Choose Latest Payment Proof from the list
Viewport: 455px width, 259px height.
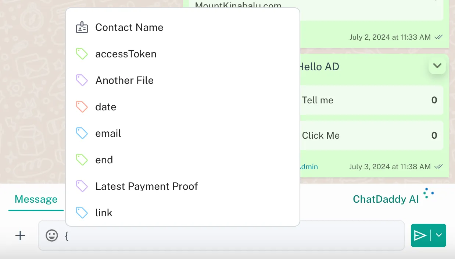pyautogui.click(x=146, y=187)
